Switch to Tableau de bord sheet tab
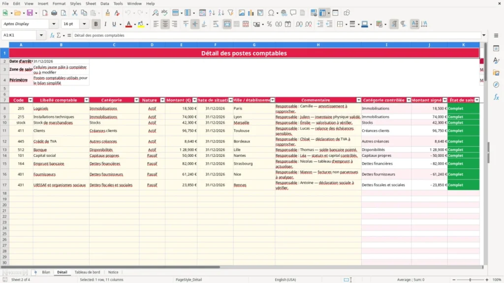The image size is (504, 283). tap(87, 272)
